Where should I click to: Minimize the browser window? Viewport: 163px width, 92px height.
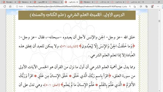[x=153, y=2]
